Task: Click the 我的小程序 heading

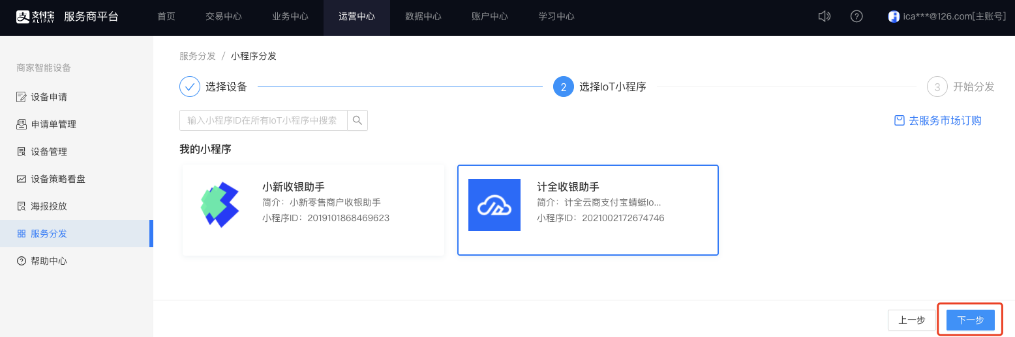Action: tap(205, 149)
